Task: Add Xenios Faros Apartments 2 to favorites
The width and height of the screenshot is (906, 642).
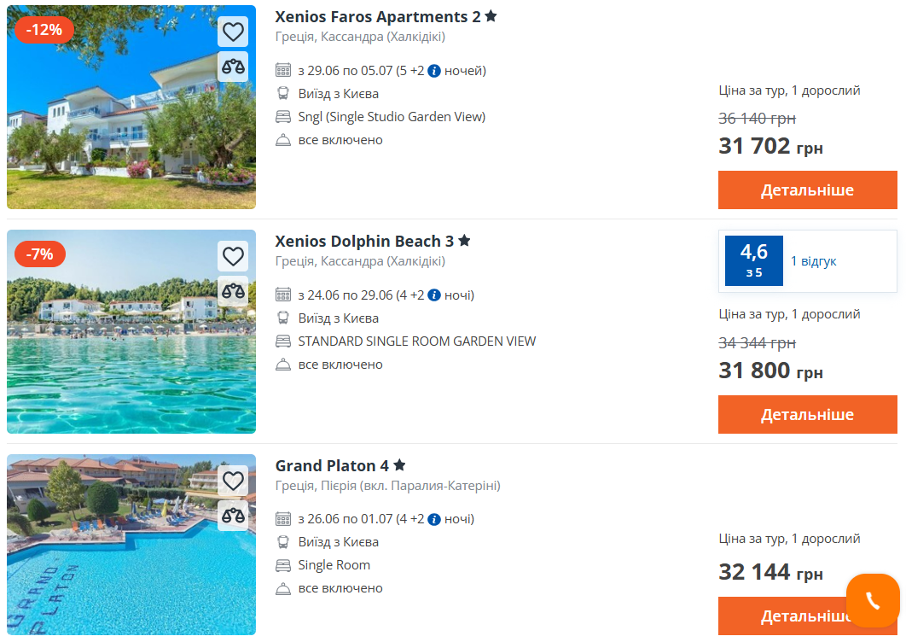Action: click(233, 32)
